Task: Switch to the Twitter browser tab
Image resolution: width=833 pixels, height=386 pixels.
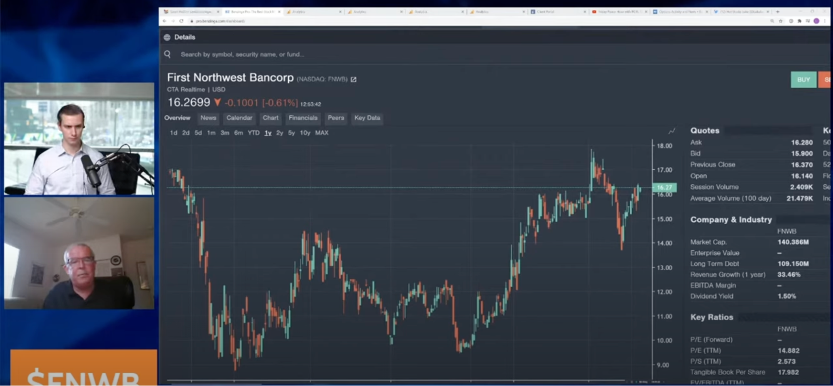Action: click(741, 12)
